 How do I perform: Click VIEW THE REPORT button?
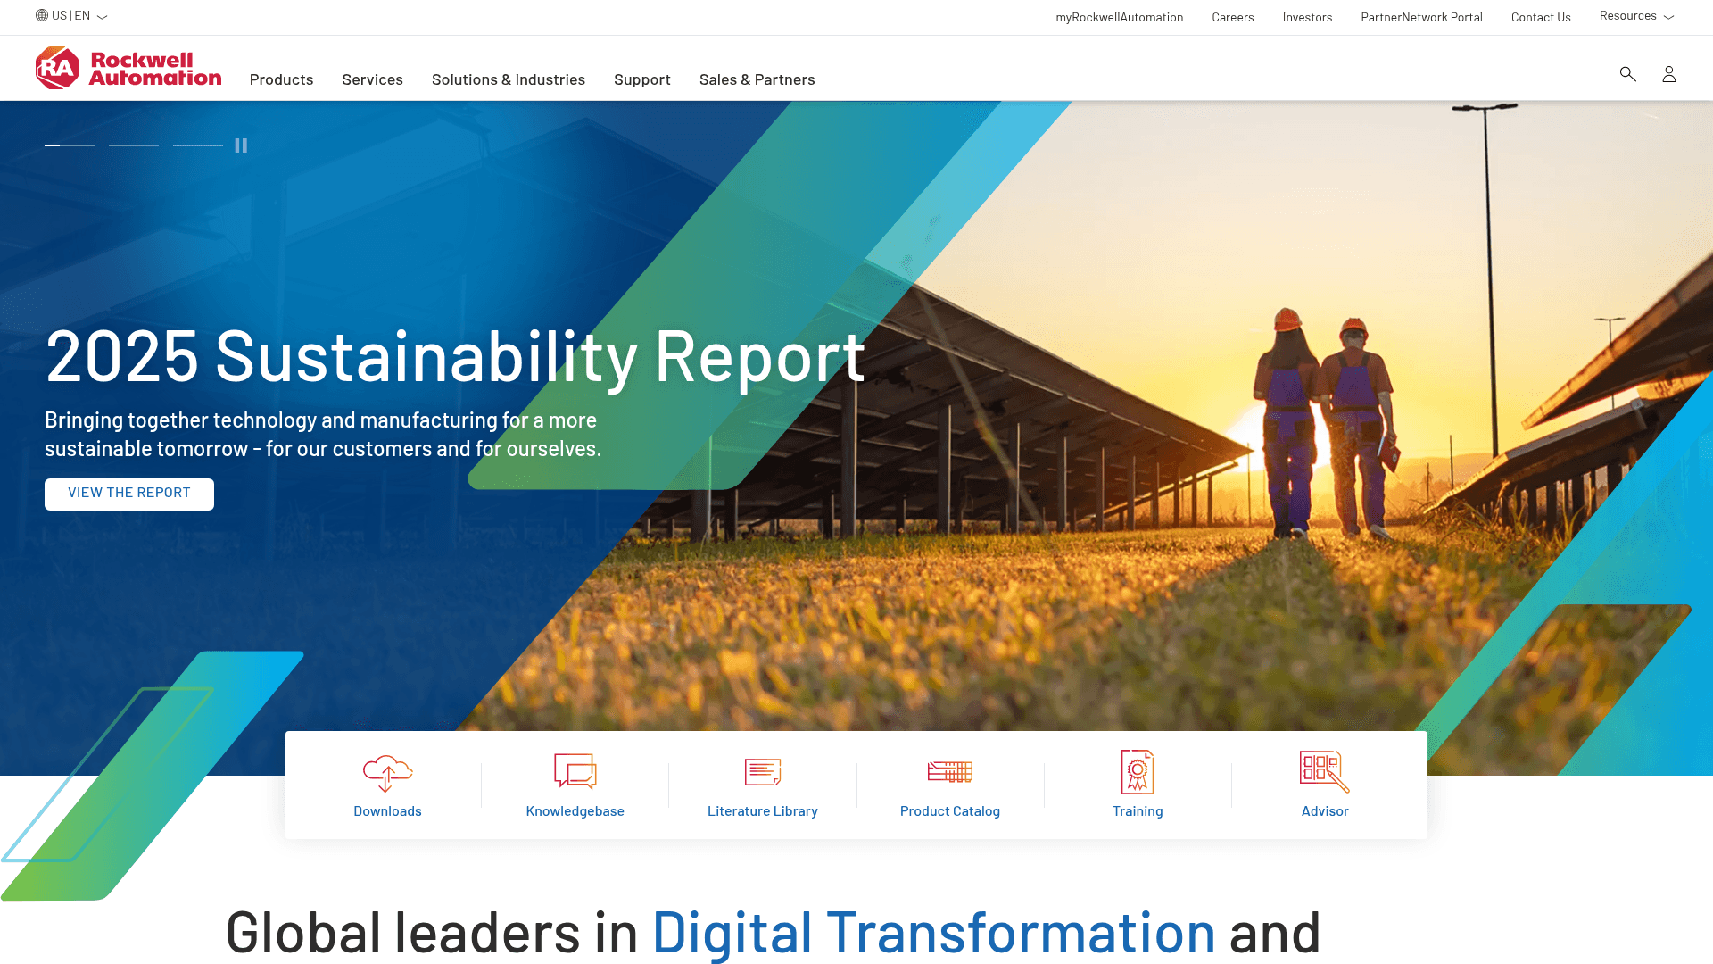click(x=128, y=494)
